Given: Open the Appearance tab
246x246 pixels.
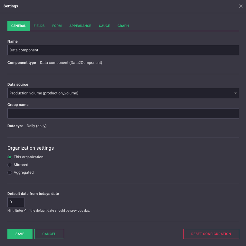Looking at the screenshot, I should [80, 26].
